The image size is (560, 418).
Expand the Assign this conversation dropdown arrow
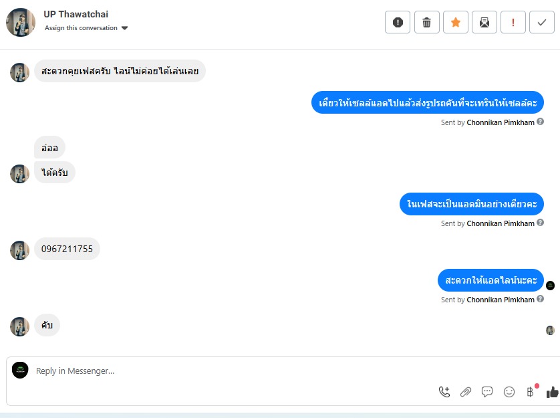pos(125,28)
